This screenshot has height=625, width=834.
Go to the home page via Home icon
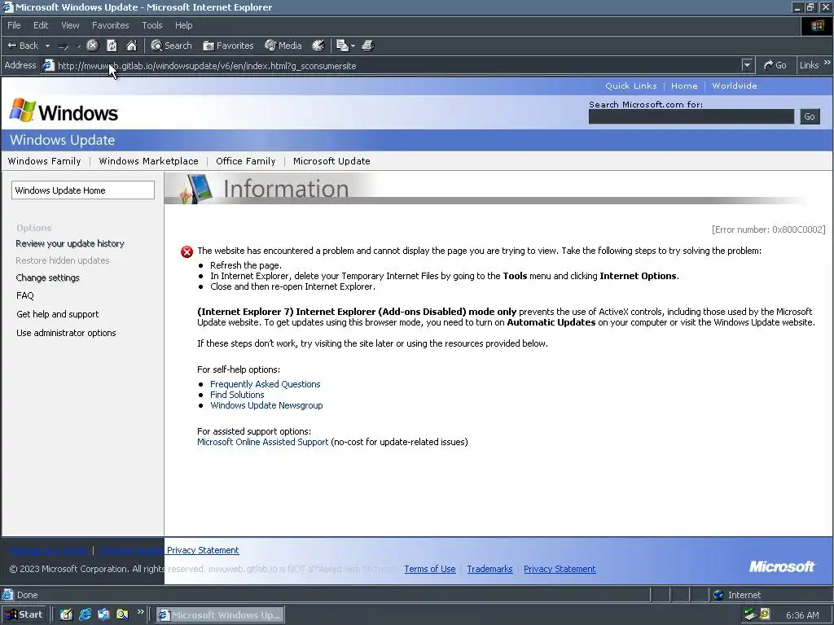tap(131, 46)
